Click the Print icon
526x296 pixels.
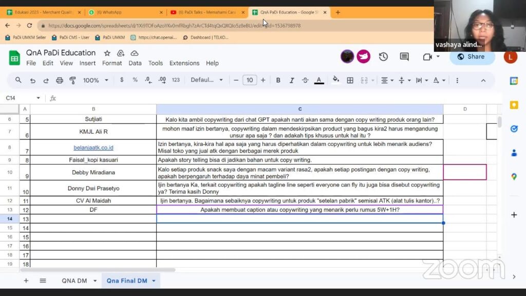click(60, 80)
